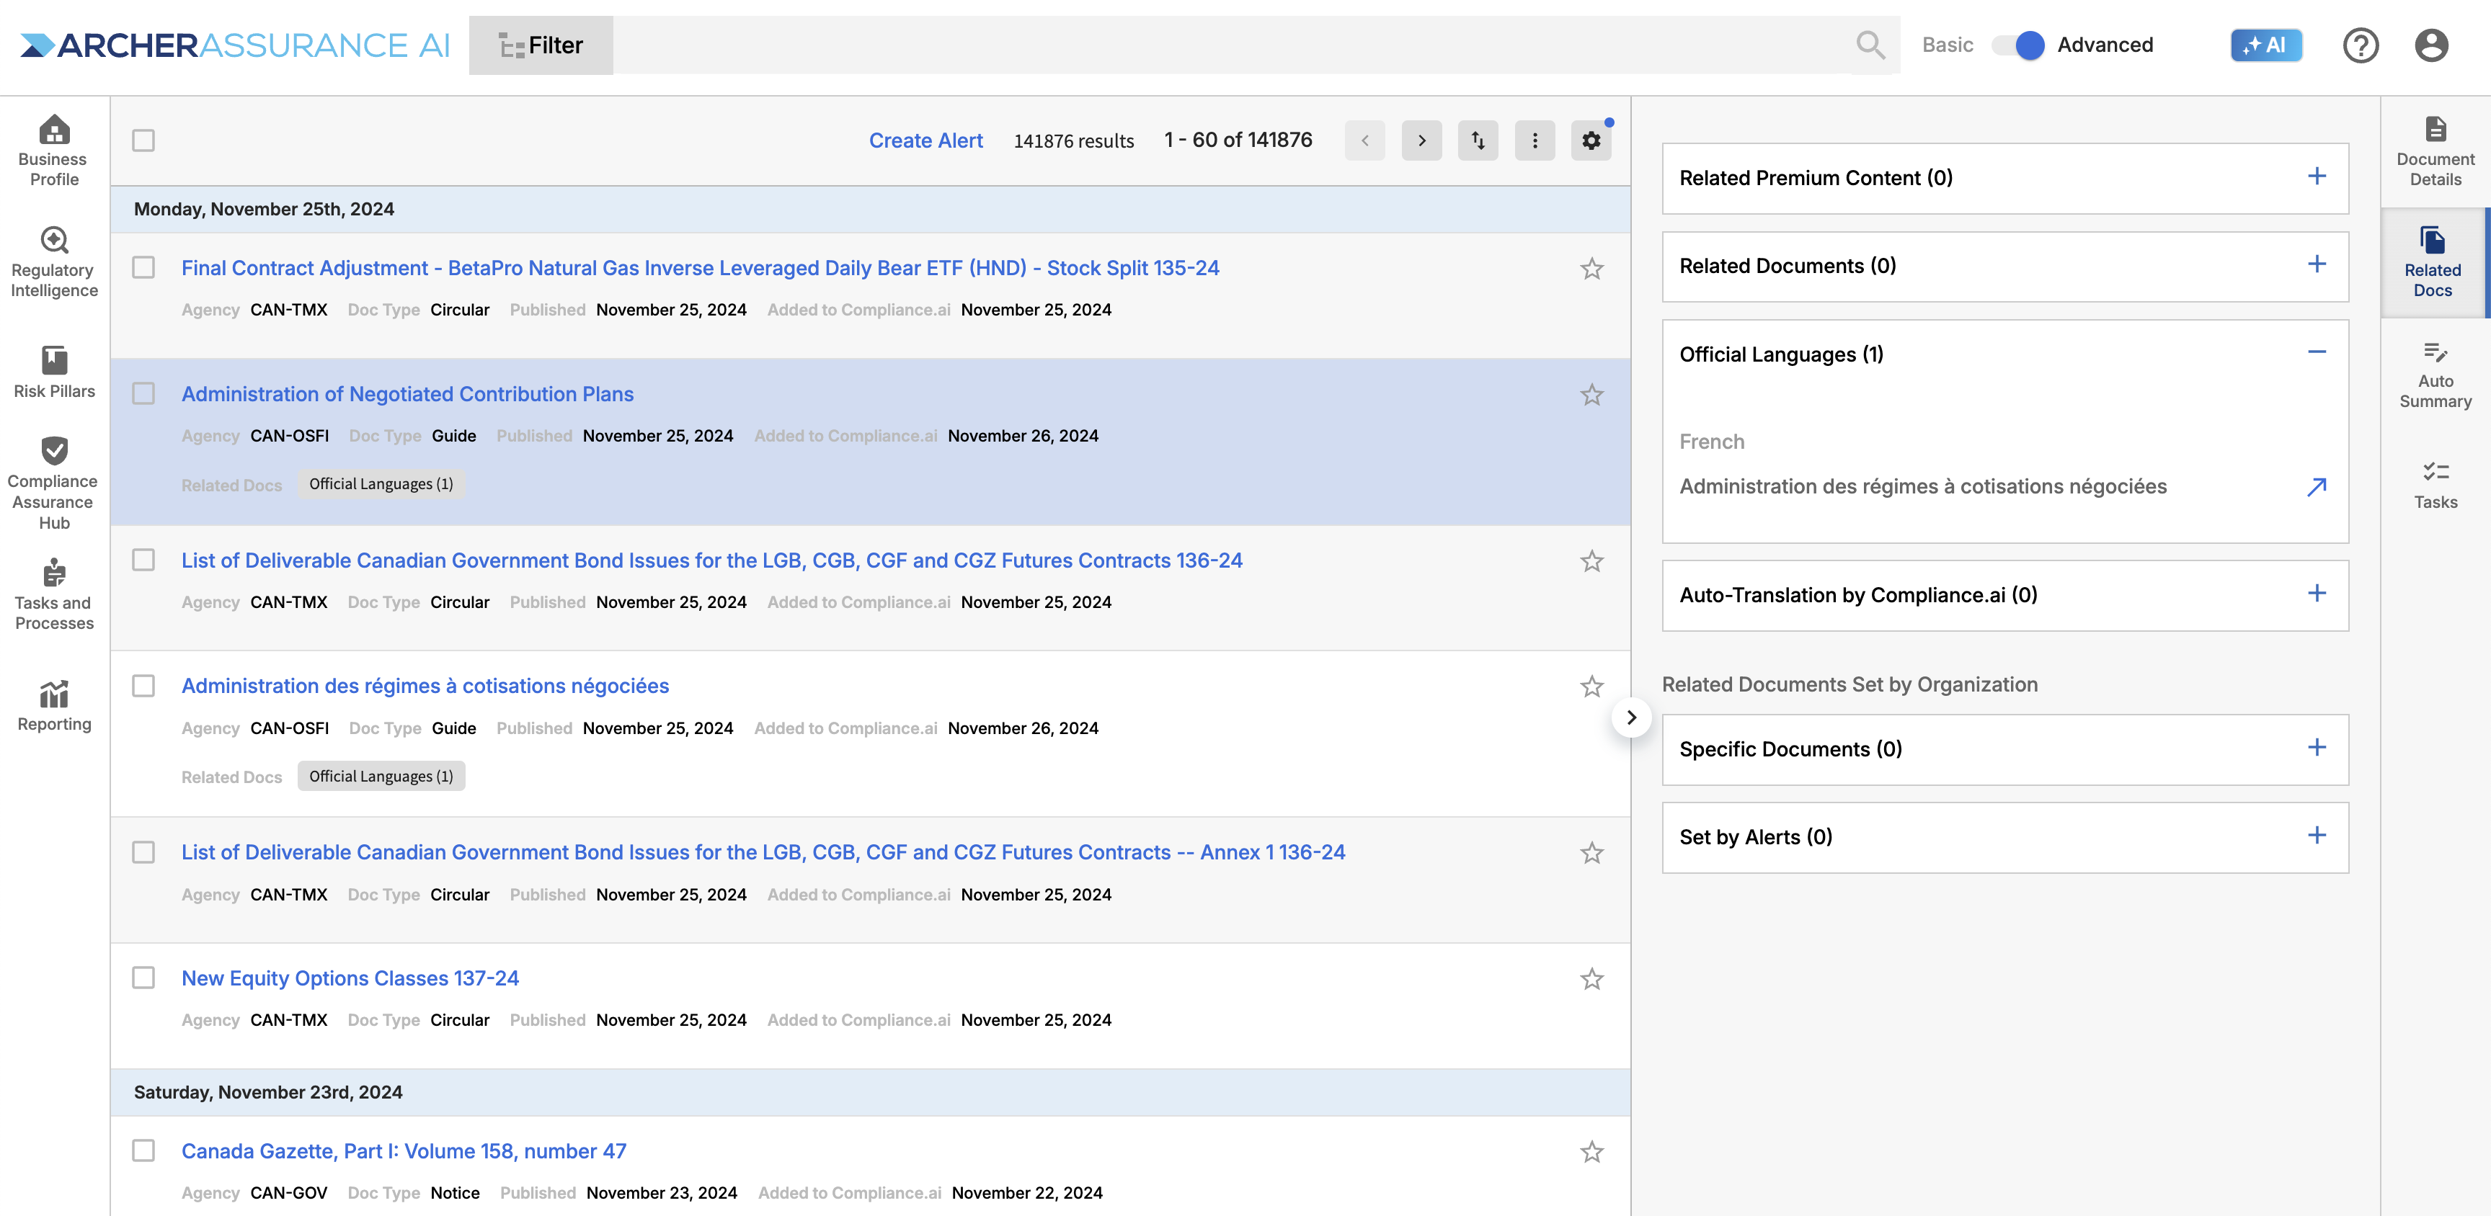Click Official Languages tag on French document
Screen dimensions: 2491x1216
[x=381, y=776]
